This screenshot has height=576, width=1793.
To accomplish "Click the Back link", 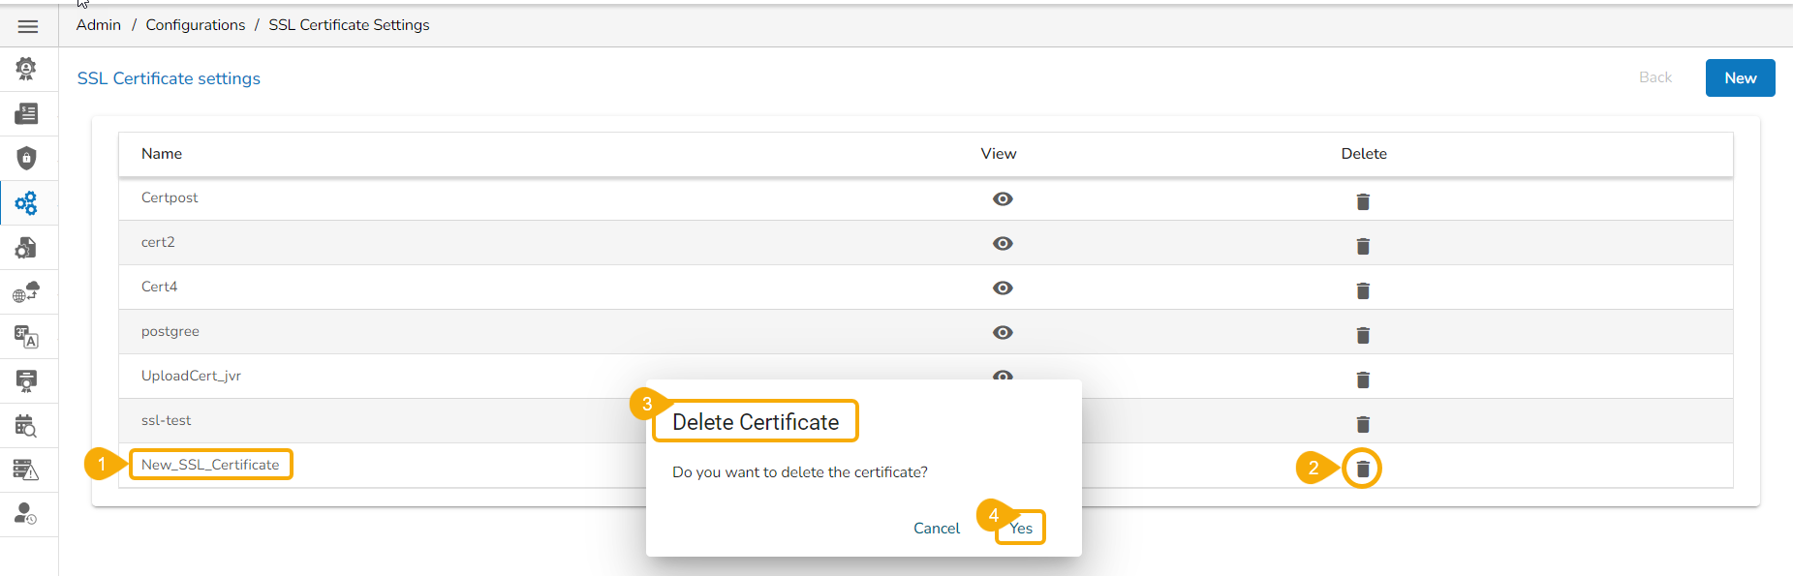I will click(1655, 77).
